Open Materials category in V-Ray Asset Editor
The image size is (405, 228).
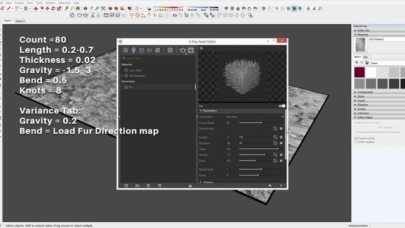point(125,50)
